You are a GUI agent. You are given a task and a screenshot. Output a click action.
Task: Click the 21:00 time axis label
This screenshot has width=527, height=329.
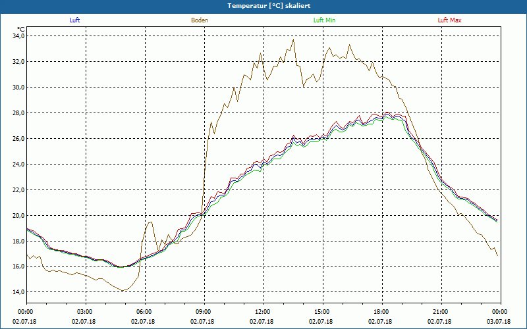pos(441,312)
